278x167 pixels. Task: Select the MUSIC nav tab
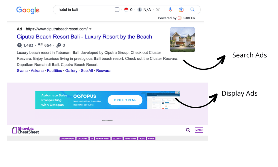click(142, 139)
